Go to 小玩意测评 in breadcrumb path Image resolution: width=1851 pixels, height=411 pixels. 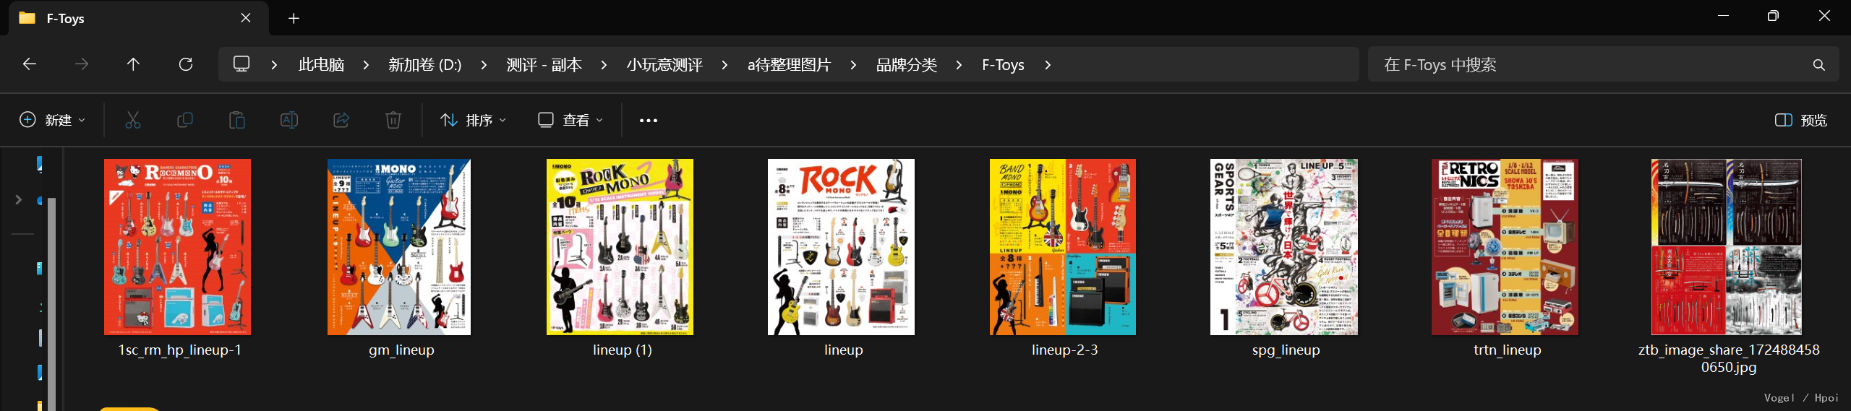click(664, 65)
